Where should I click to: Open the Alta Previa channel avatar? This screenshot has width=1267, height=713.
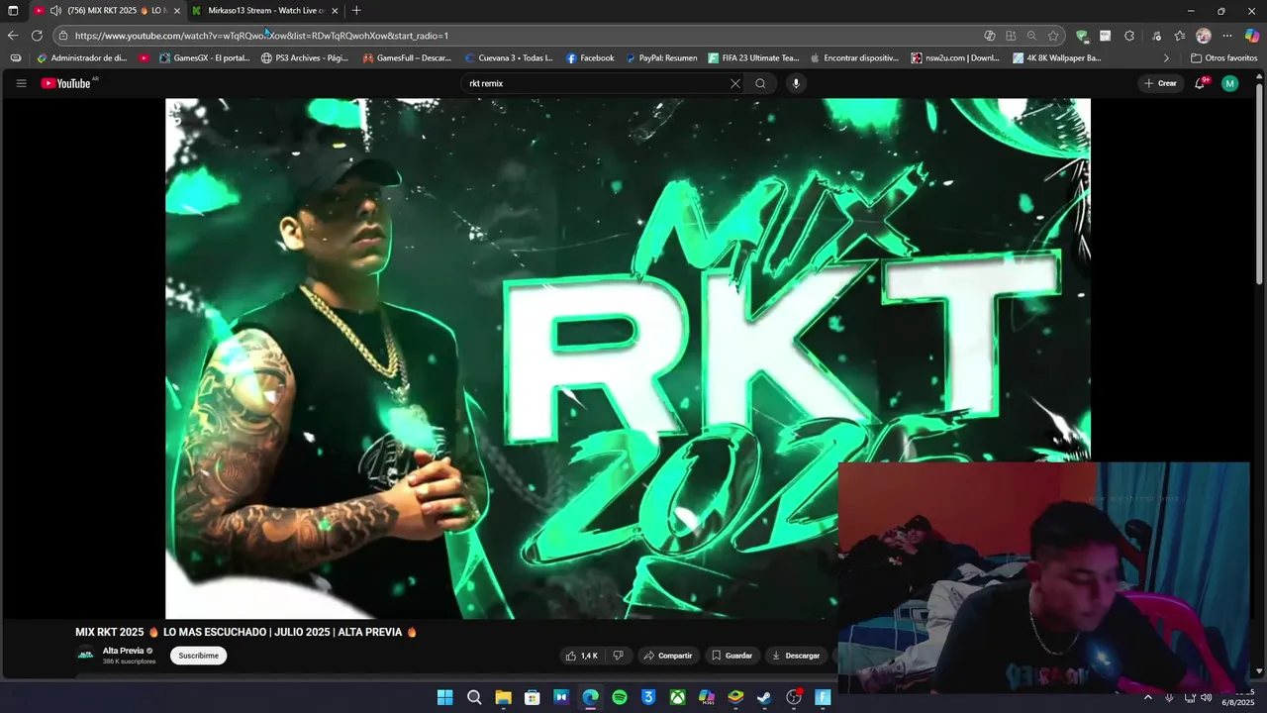[86, 655]
